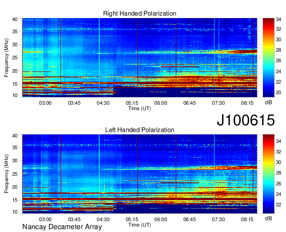Click the 40 MHz tick on top plot
Viewport: 286px width, 232px height.
15,19
